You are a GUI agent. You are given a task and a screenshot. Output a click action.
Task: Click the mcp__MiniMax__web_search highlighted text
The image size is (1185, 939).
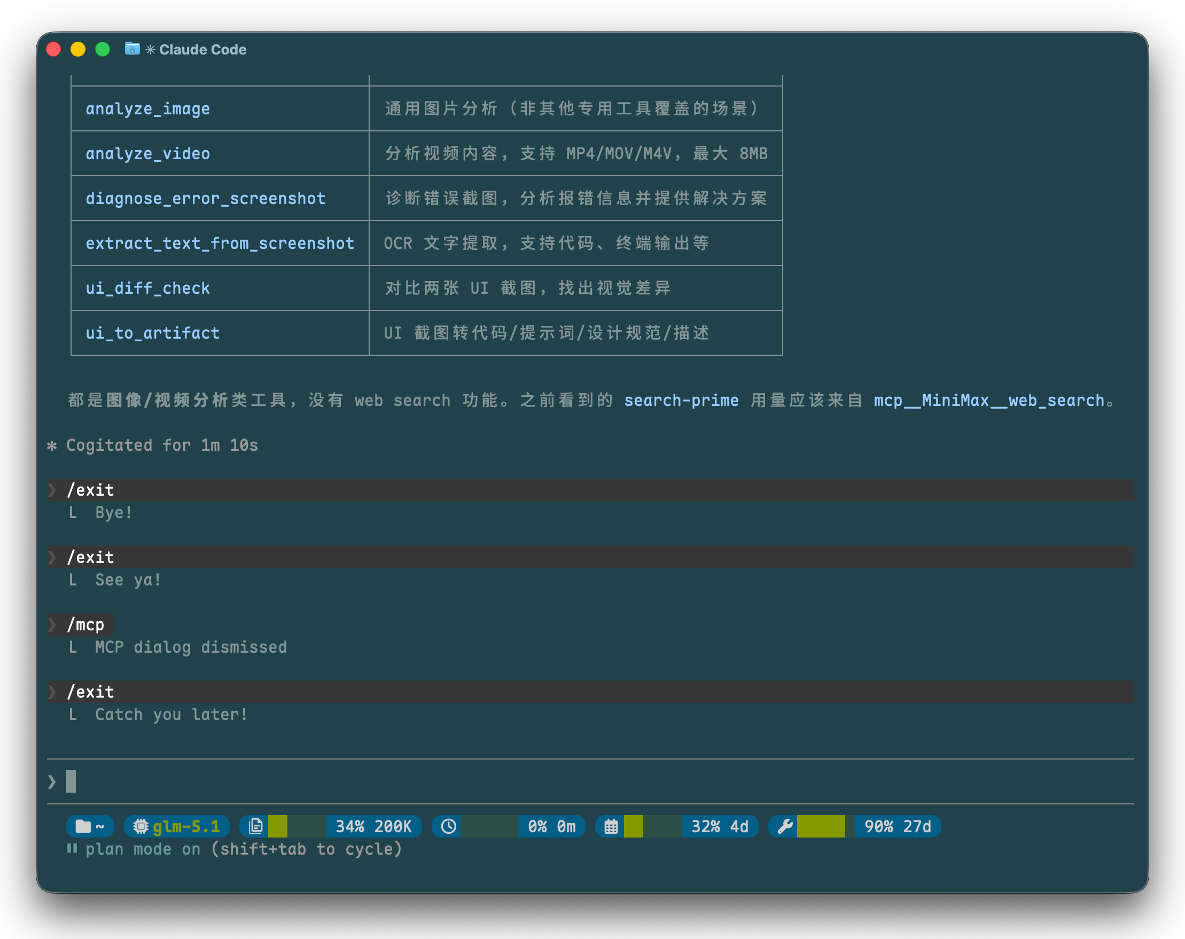(989, 401)
